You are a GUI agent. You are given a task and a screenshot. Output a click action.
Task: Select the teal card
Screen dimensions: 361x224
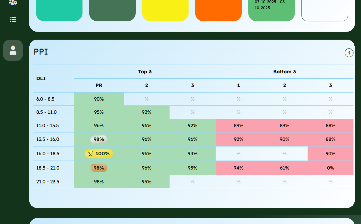[59, 10]
